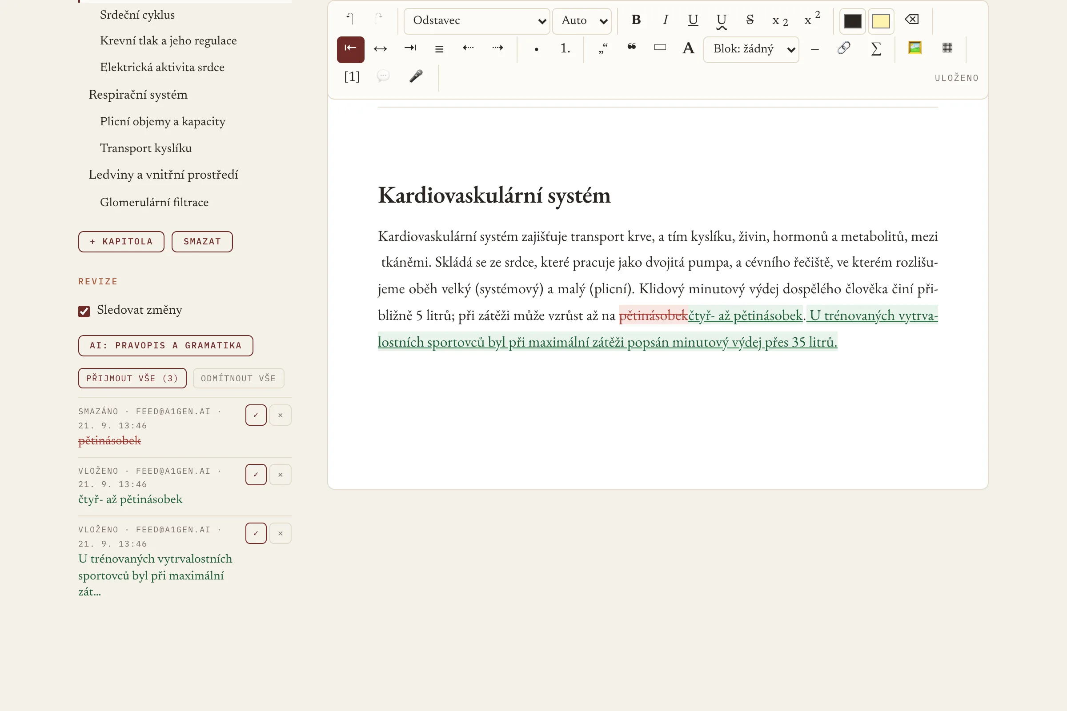Align text left
Screen dimensions: 1067x711
350,49
